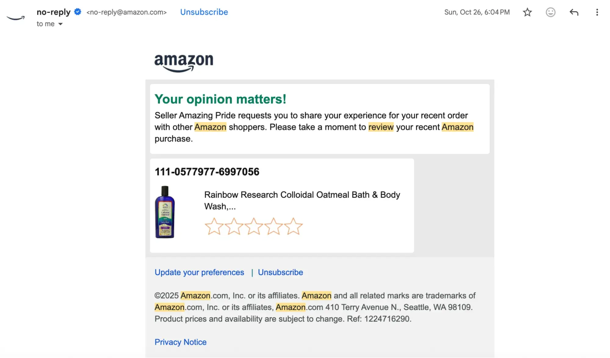Click the emoji reaction icon
Image resolution: width=610 pixels, height=358 pixels.
click(x=550, y=12)
